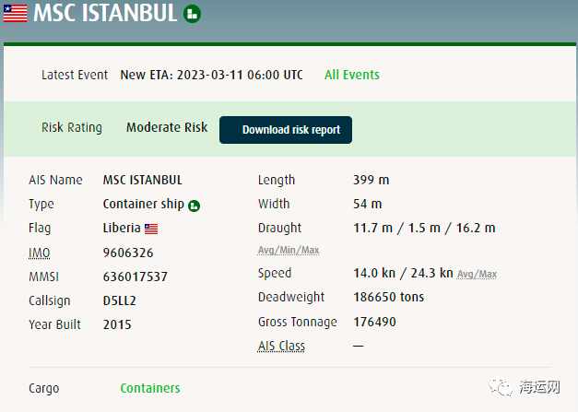
Task: Click the Deadweight label
Action: pyautogui.click(x=291, y=297)
